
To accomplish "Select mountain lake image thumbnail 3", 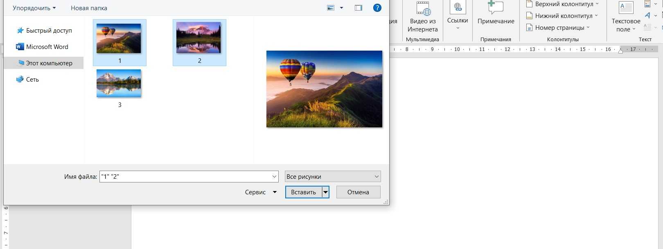I will coord(119,84).
